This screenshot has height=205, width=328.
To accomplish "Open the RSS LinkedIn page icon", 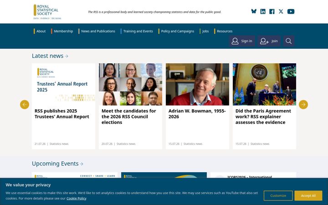I will [263, 11].
